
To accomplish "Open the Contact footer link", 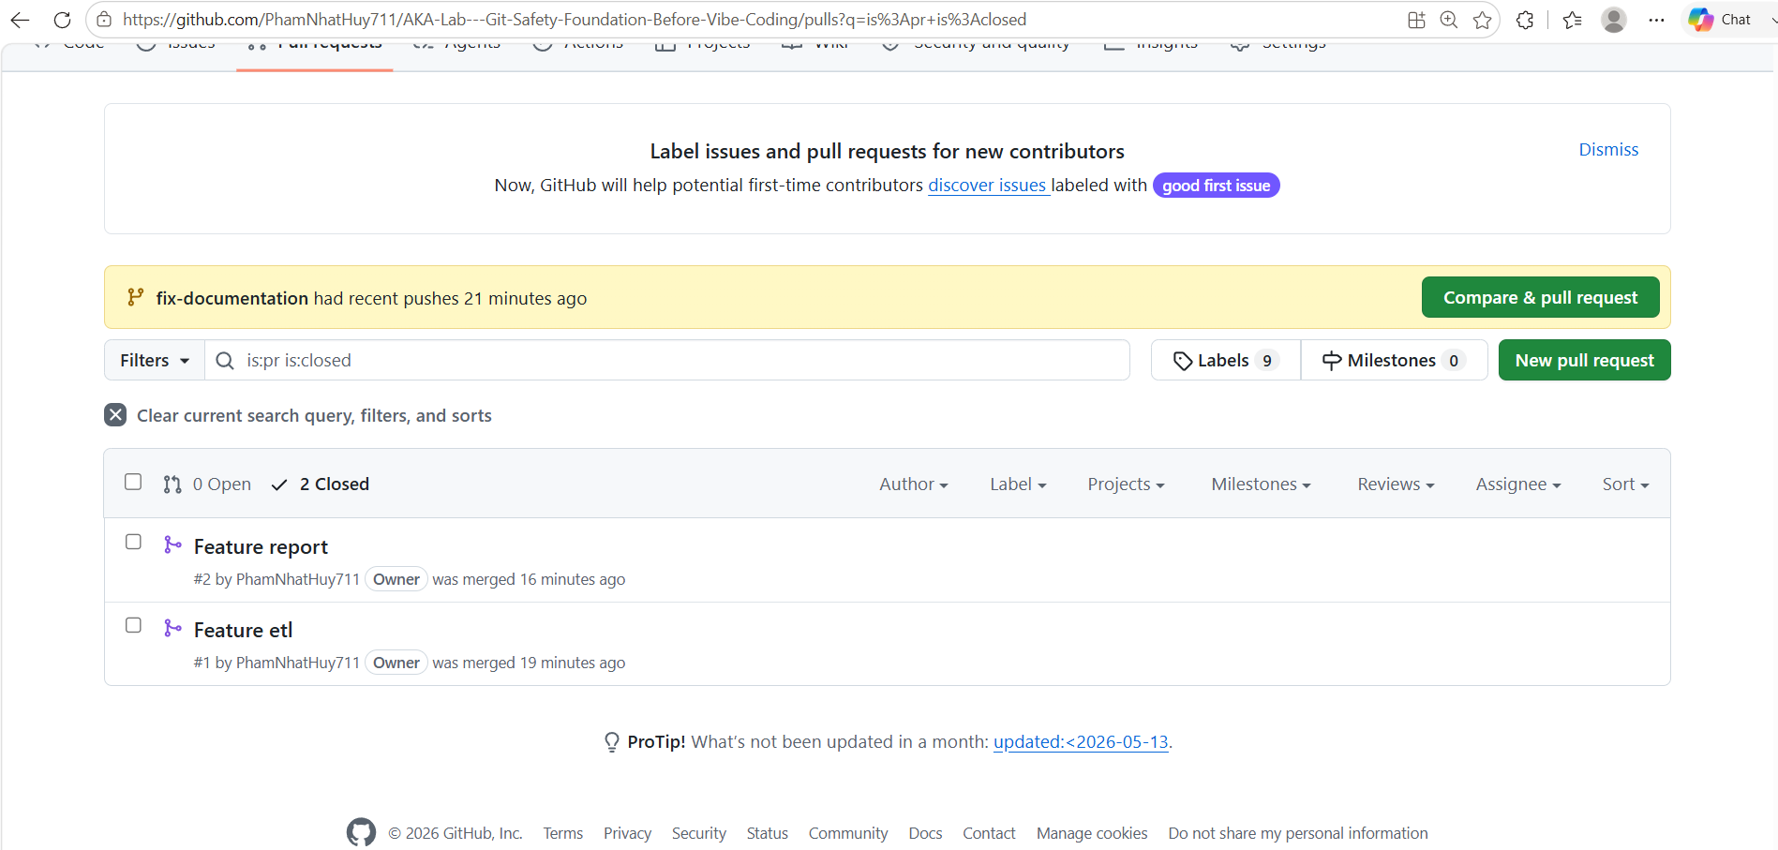I will [x=989, y=833].
